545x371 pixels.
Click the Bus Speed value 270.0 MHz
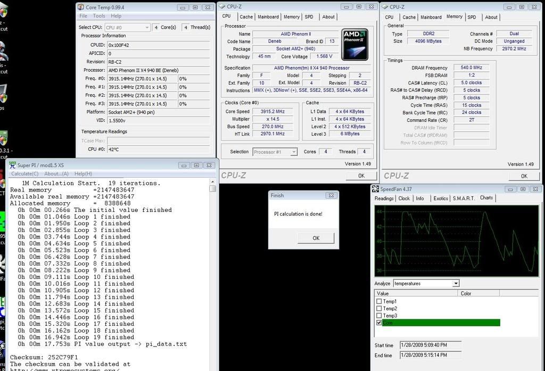click(273, 127)
